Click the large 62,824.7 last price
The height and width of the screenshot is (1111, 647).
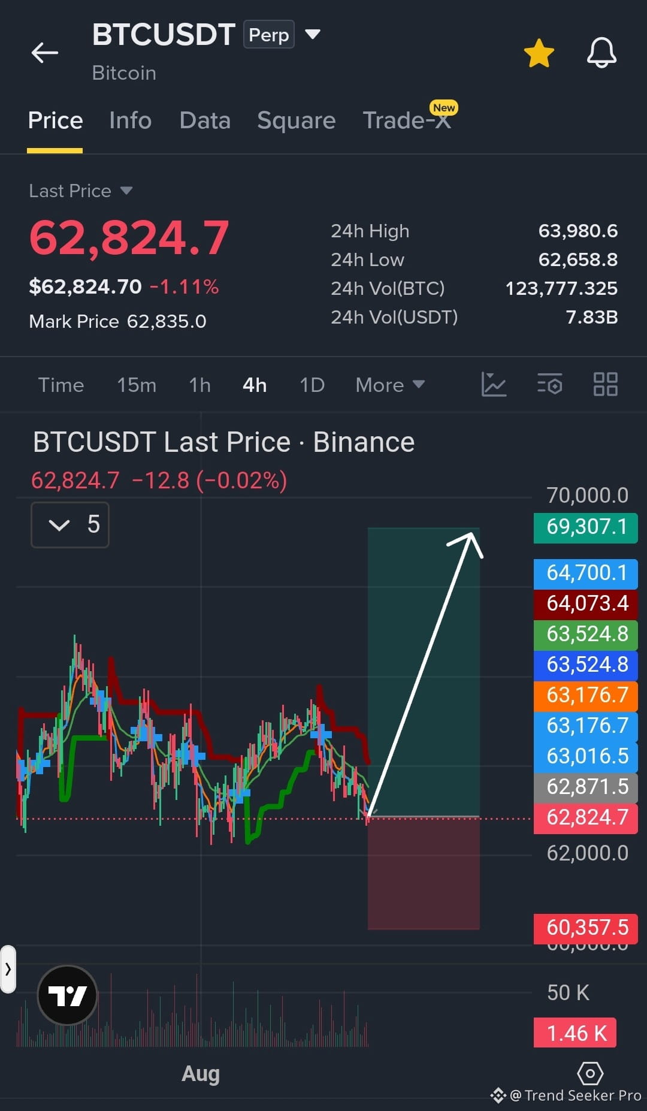pos(129,238)
